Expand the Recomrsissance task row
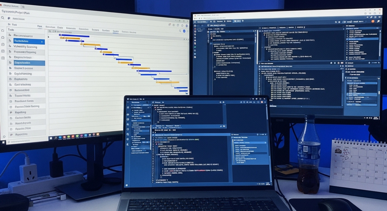 pos(10,35)
